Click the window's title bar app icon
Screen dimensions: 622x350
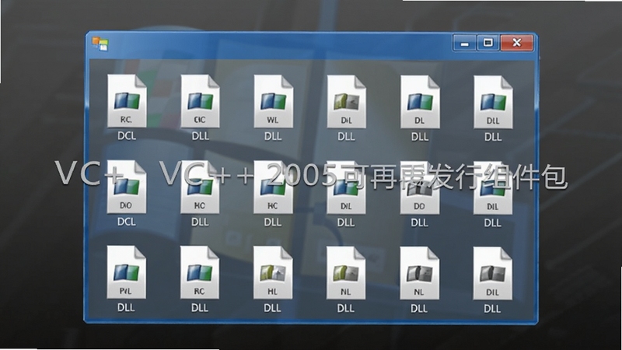[x=100, y=44]
